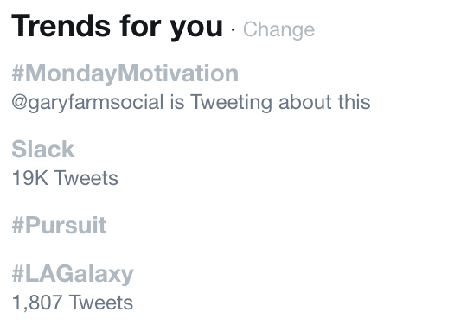Open the #LAGalaxy hashtag trend
Viewport: 467px width, 325px height.
[x=73, y=274]
